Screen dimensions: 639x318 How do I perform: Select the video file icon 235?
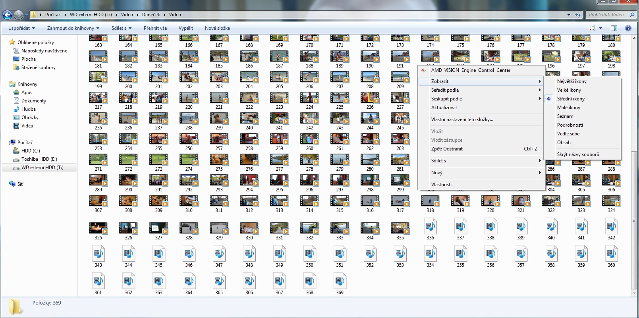coord(98,118)
